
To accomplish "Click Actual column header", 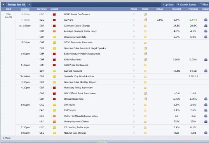I will coord(160,9).
